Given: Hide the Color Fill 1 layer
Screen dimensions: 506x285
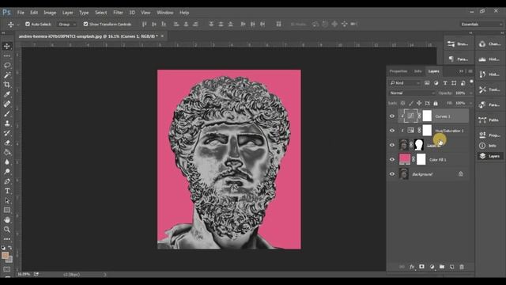Looking at the screenshot, I should 392,159.
